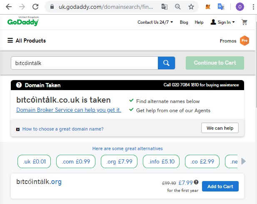Expand Contact Us 24/7 dropdown
The height and width of the screenshot is (204, 257).
[x=155, y=22]
